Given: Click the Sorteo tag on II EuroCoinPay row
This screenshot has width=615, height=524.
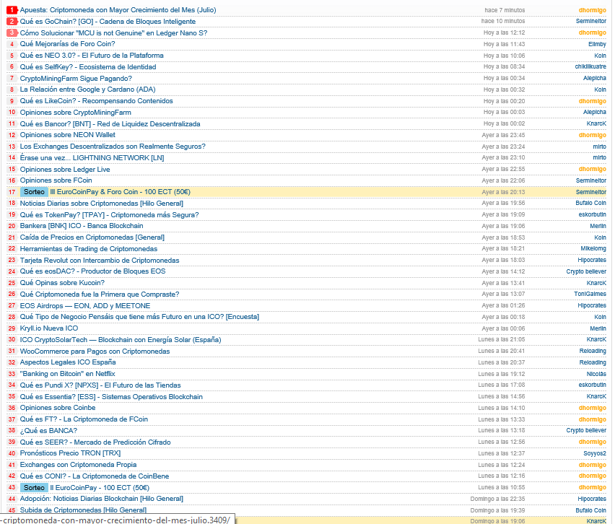Looking at the screenshot, I should [34, 487].
